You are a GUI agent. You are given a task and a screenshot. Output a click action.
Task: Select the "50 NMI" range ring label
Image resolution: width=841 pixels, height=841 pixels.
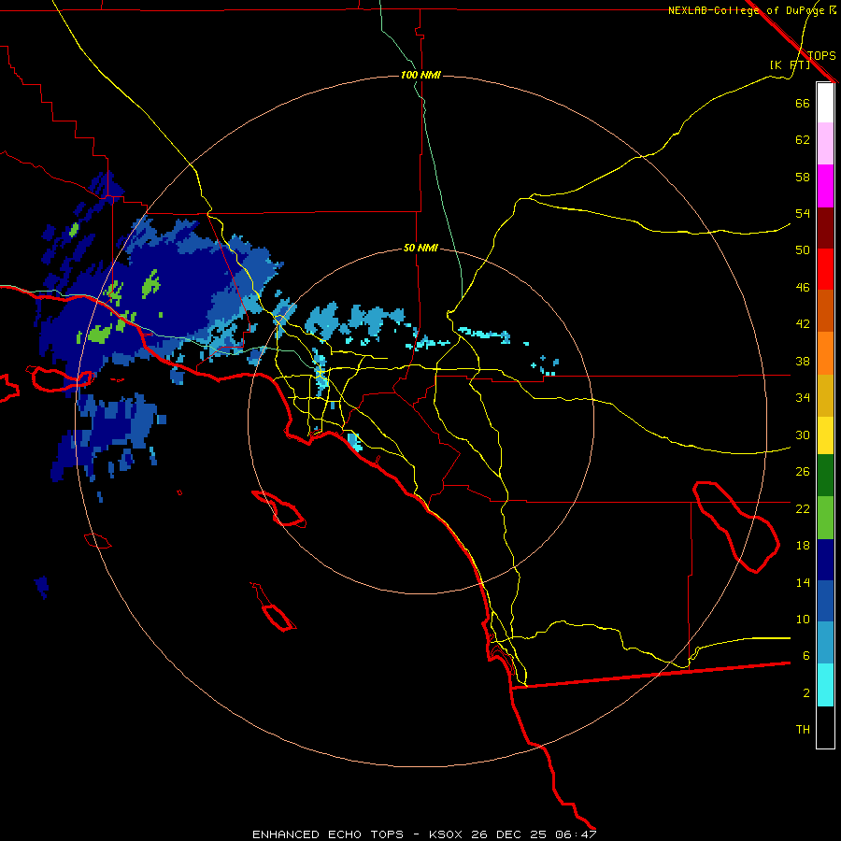(420, 248)
